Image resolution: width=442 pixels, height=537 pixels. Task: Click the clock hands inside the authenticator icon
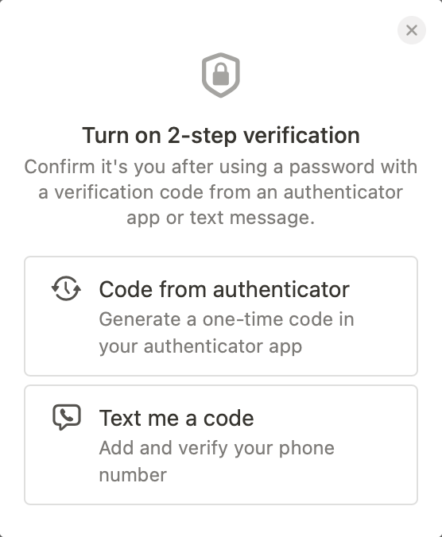click(x=68, y=288)
